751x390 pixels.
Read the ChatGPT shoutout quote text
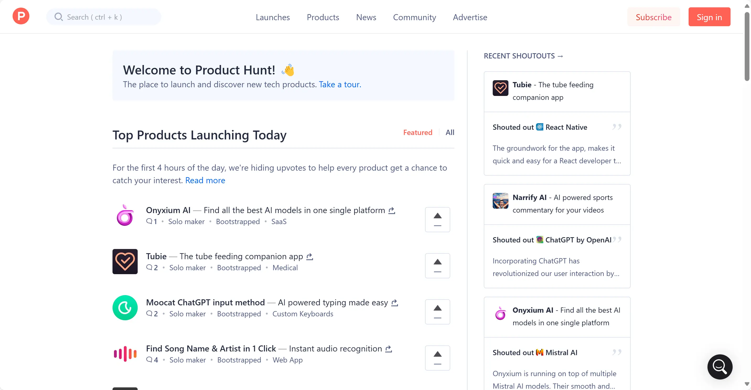(556, 267)
